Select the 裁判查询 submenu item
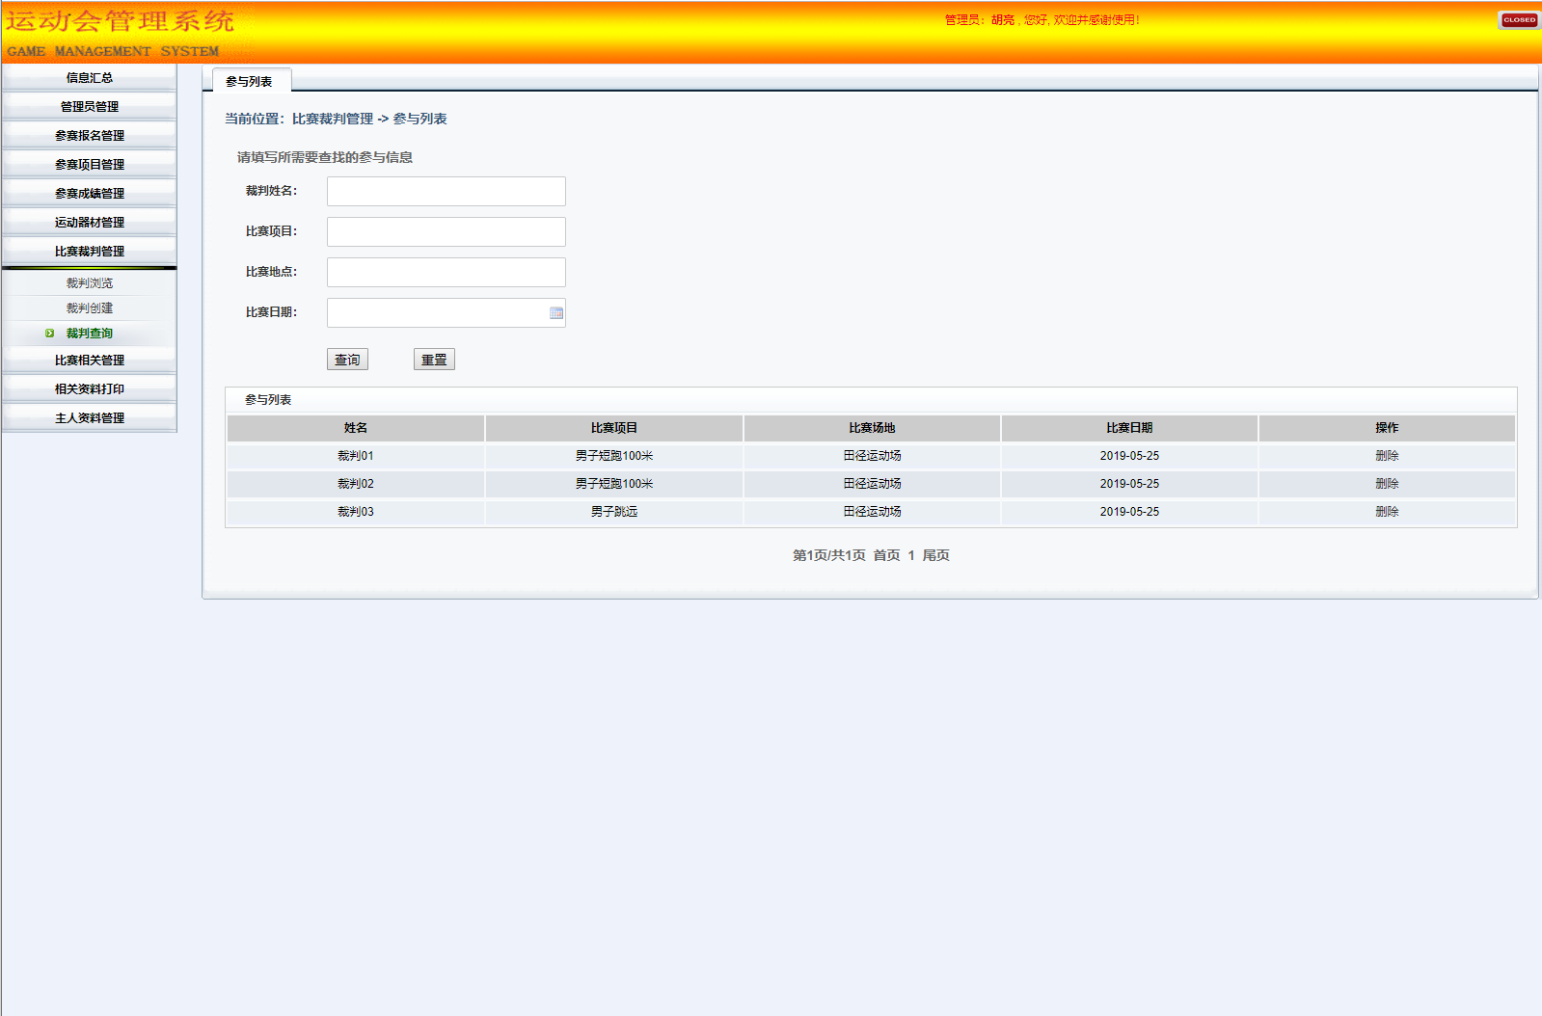This screenshot has width=1542, height=1016. tap(90, 334)
